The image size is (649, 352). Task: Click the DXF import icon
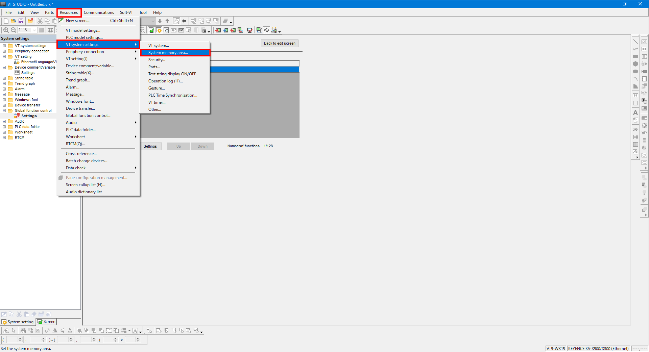635,129
